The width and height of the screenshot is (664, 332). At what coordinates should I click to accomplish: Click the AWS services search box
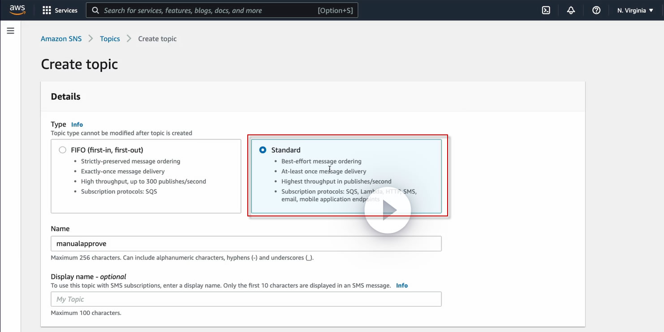222,10
